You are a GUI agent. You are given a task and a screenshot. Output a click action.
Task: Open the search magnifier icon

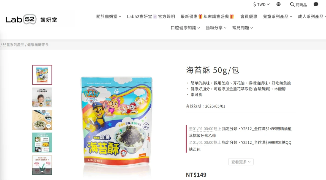click(x=292, y=4)
